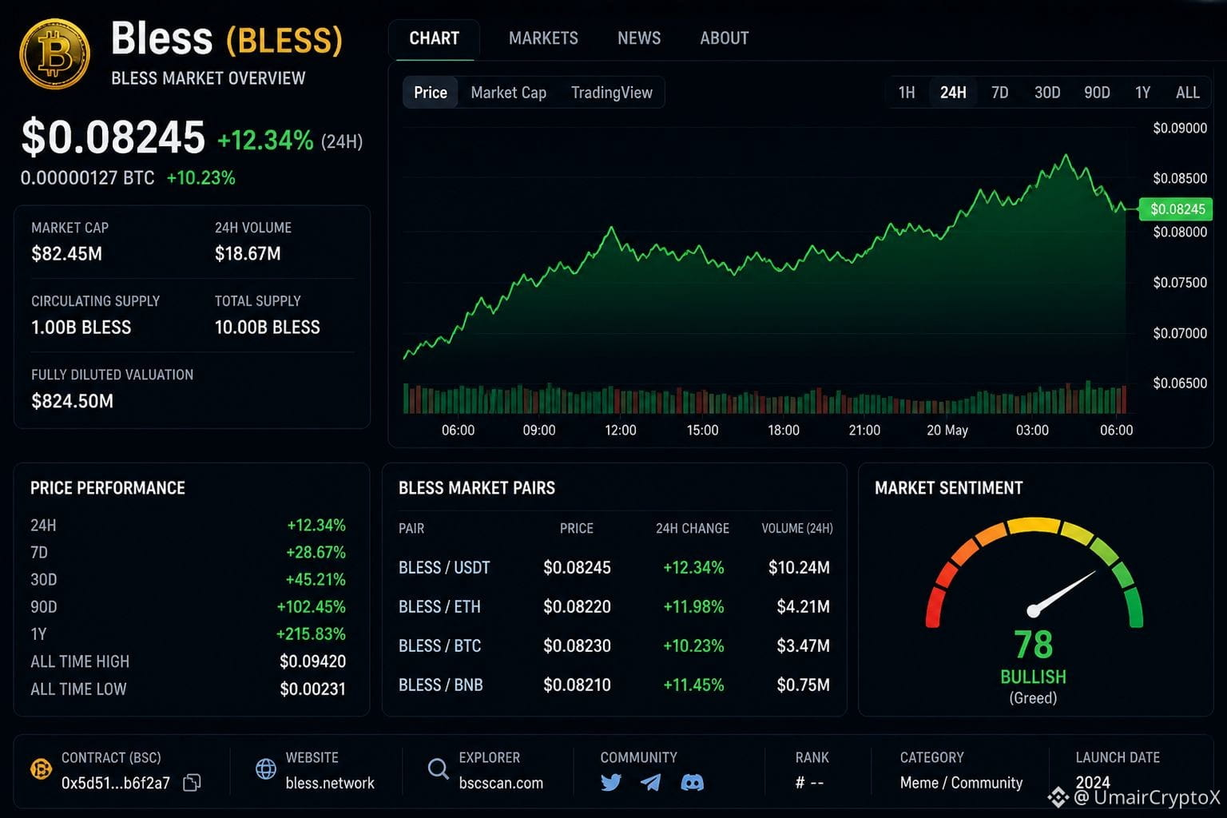Viewport: 1227px width, 818px height.
Task: Click the 10.00B BLESS total supply
Action: point(267,328)
